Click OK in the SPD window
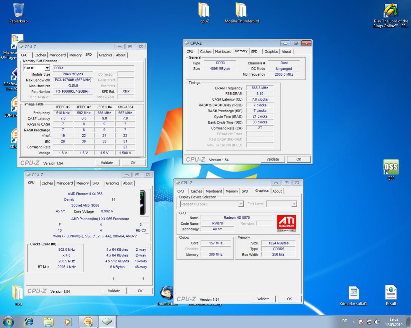 pos(133,163)
